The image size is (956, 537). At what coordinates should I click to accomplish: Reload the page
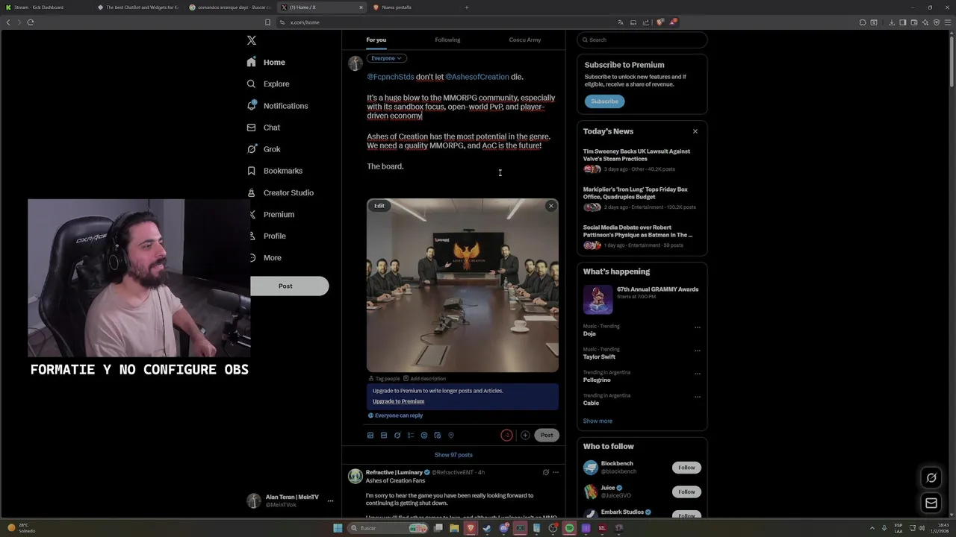click(31, 22)
